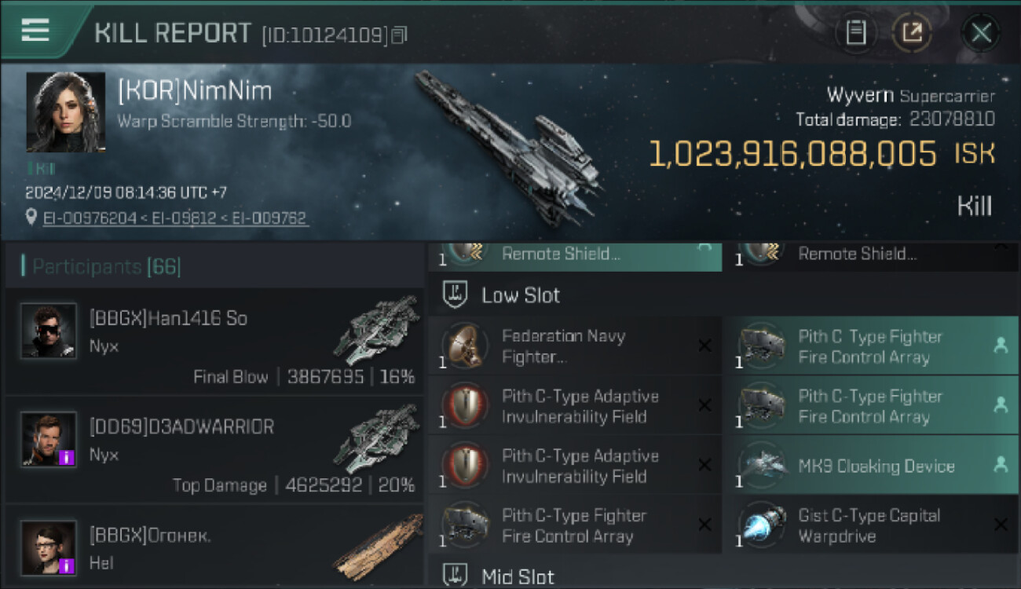1021x589 pixels.
Task: Select the MK9 Cloaking Device module icon
Action: point(760,465)
